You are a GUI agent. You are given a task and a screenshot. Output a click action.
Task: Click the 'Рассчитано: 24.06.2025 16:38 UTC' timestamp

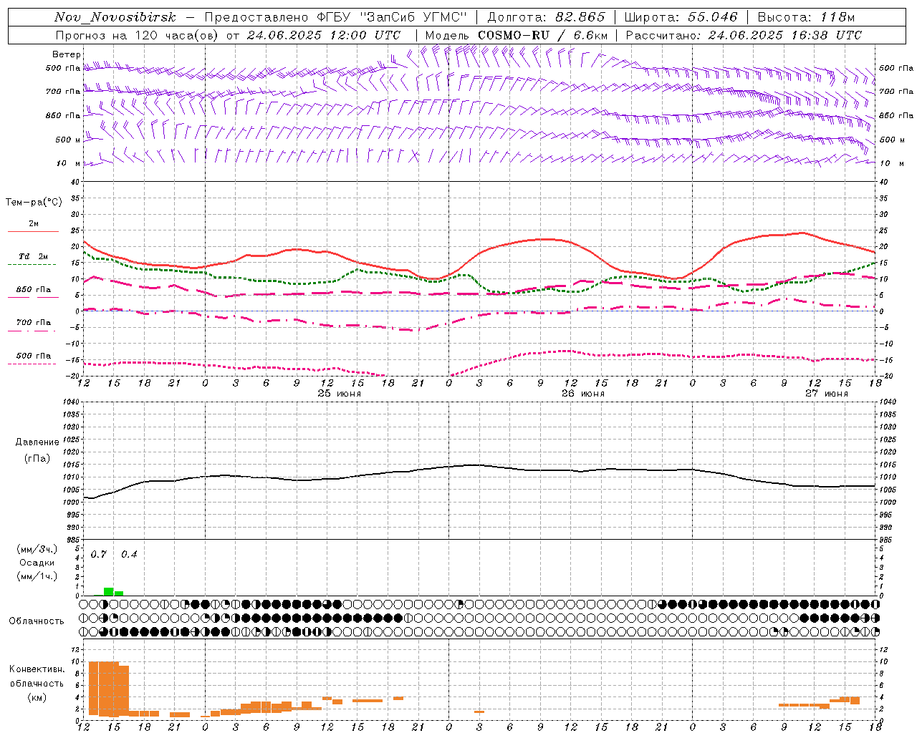pyautogui.click(x=744, y=35)
